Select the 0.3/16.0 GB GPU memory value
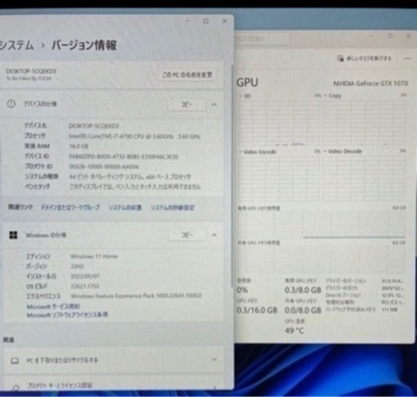This screenshot has height=397, width=417. pos(257,310)
